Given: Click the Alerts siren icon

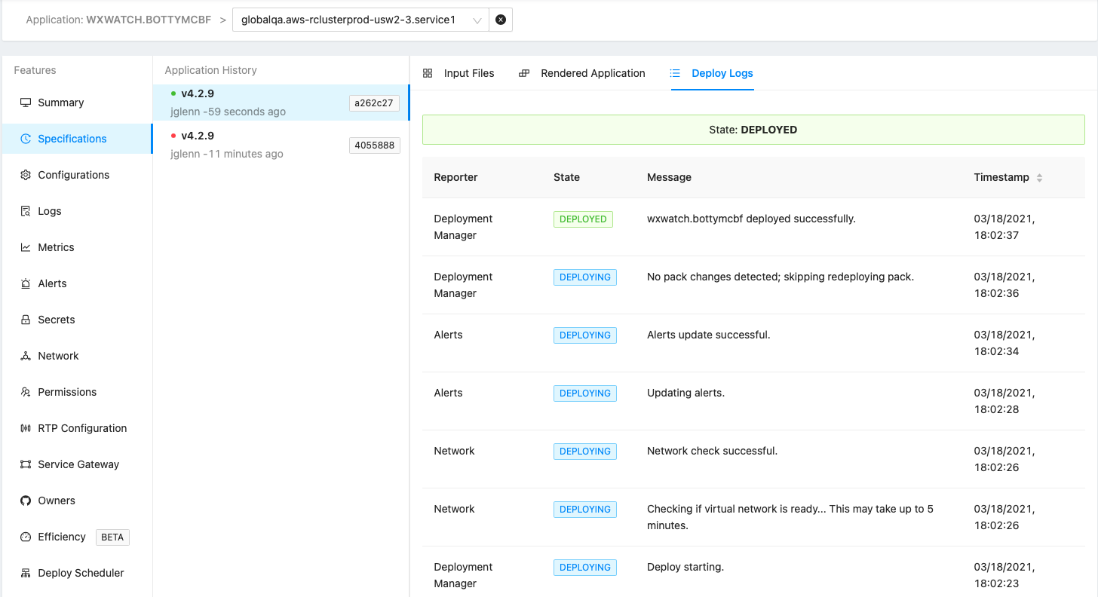Looking at the screenshot, I should 26,283.
